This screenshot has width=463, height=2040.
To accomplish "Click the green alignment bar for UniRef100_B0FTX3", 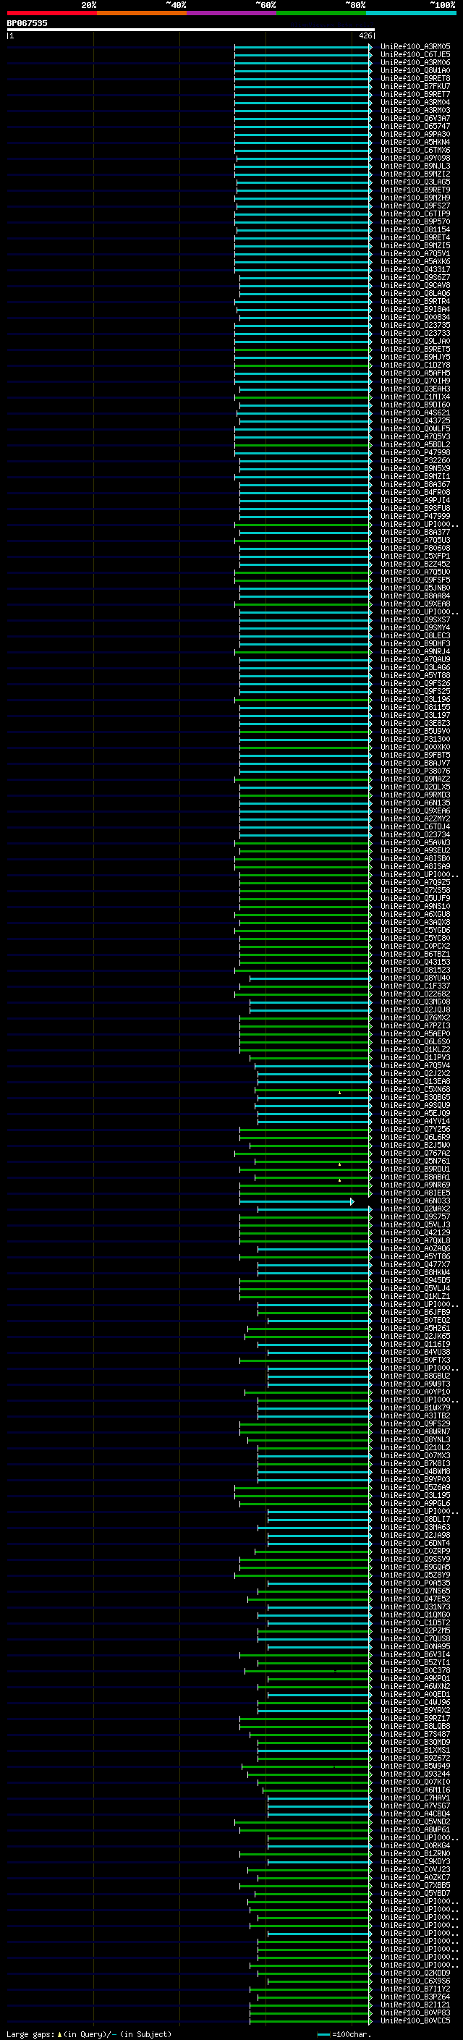I will 305,1360.
